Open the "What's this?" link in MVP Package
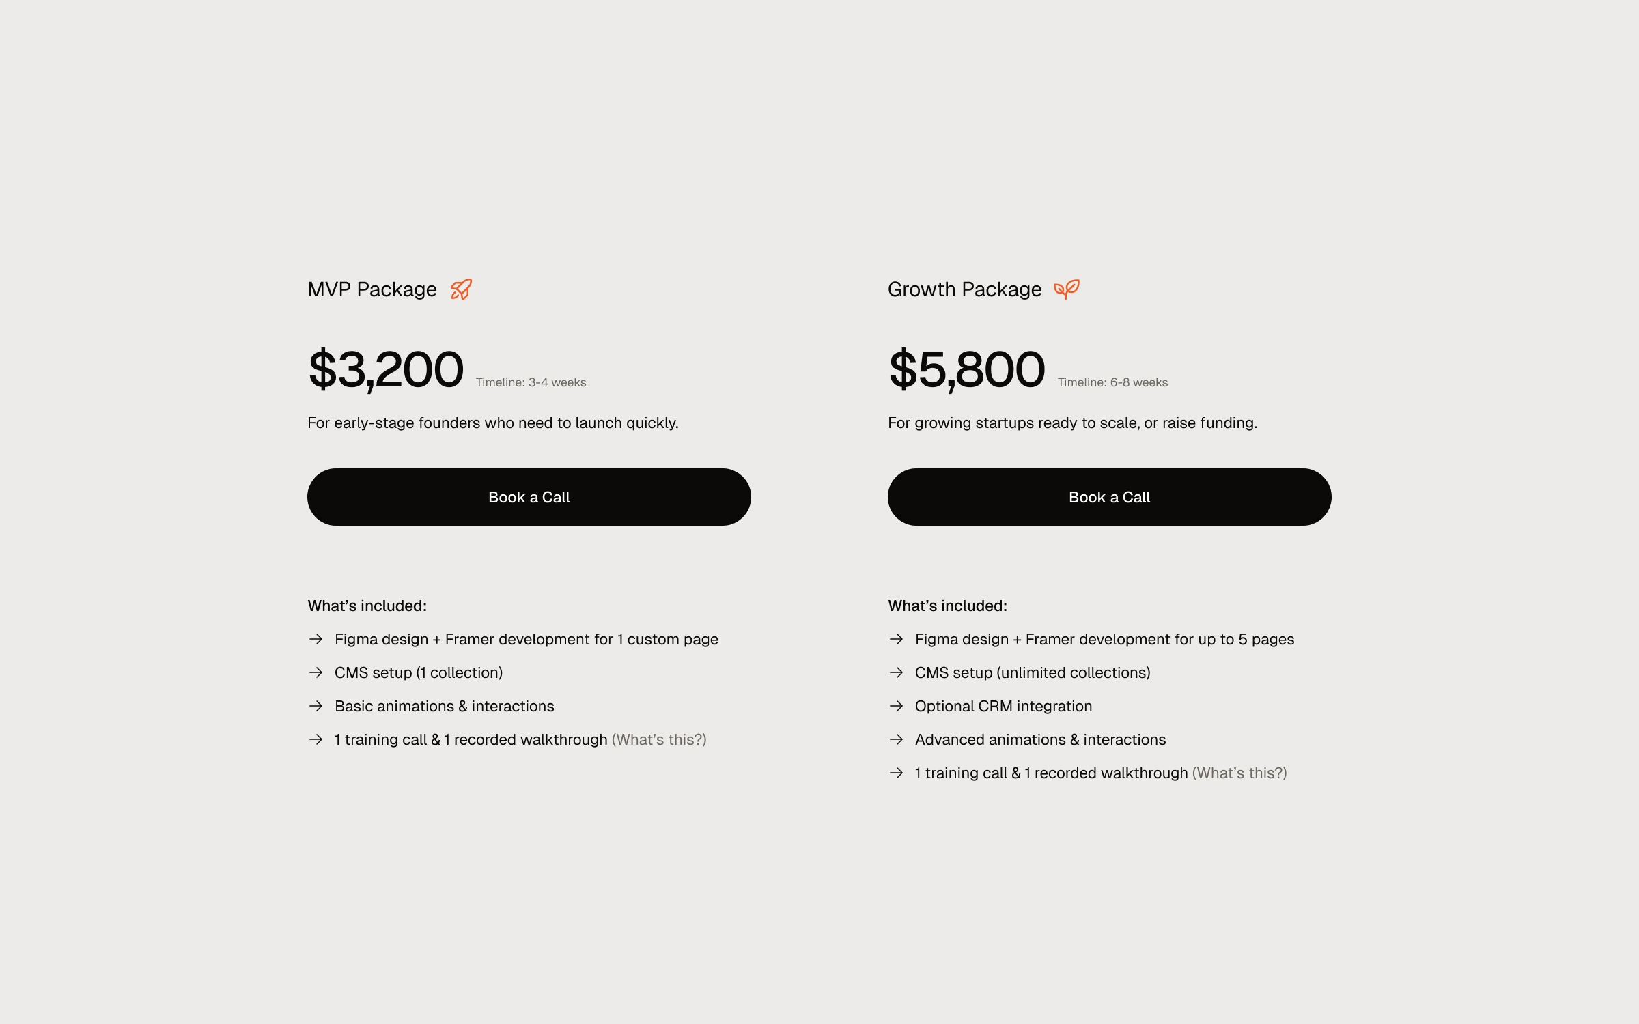The width and height of the screenshot is (1639, 1024). click(x=659, y=739)
